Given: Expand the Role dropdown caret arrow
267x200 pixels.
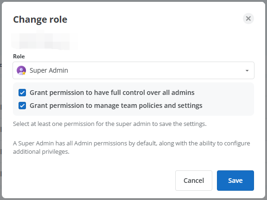Looking at the screenshot, I should (247, 70).
